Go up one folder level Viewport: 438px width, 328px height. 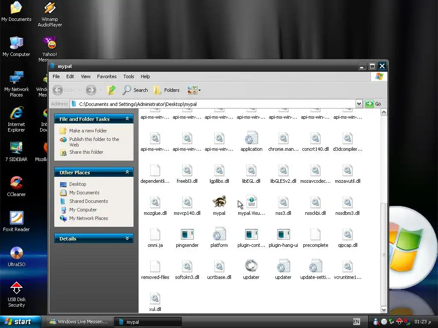[x=111, y=90]
